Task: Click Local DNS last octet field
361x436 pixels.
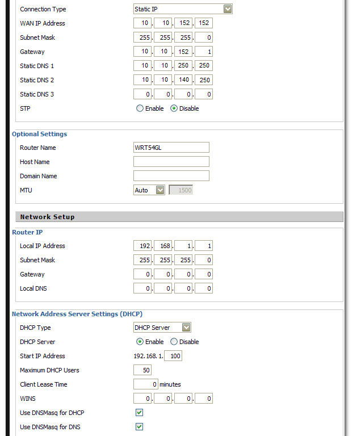Action: pyautogui.click(x=204, y=288)
